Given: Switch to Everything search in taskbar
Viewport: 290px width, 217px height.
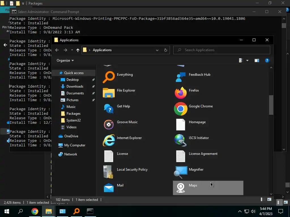Looking at the screenshot, I should click(76, 211).
